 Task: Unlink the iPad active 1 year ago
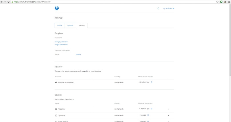click(168, 115)
